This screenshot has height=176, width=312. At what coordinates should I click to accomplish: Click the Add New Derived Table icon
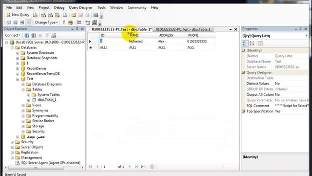pos(94,22)
